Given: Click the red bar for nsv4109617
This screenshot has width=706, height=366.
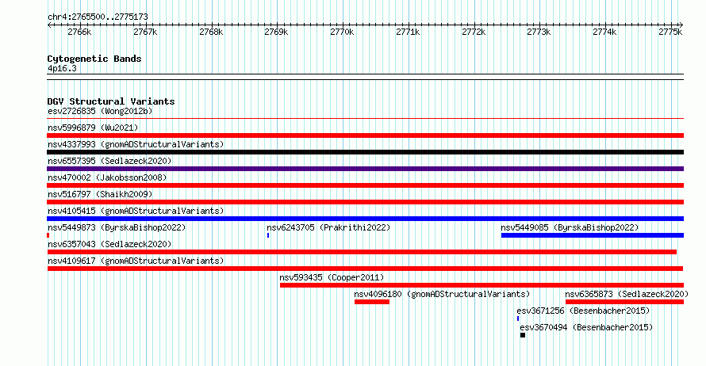Looking at the screenshot, I should [x=365, y=269].
